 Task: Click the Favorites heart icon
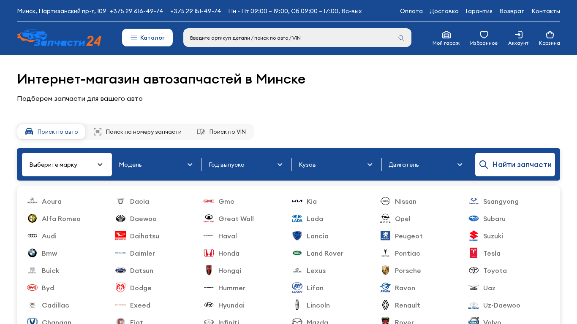click(484, 35)
